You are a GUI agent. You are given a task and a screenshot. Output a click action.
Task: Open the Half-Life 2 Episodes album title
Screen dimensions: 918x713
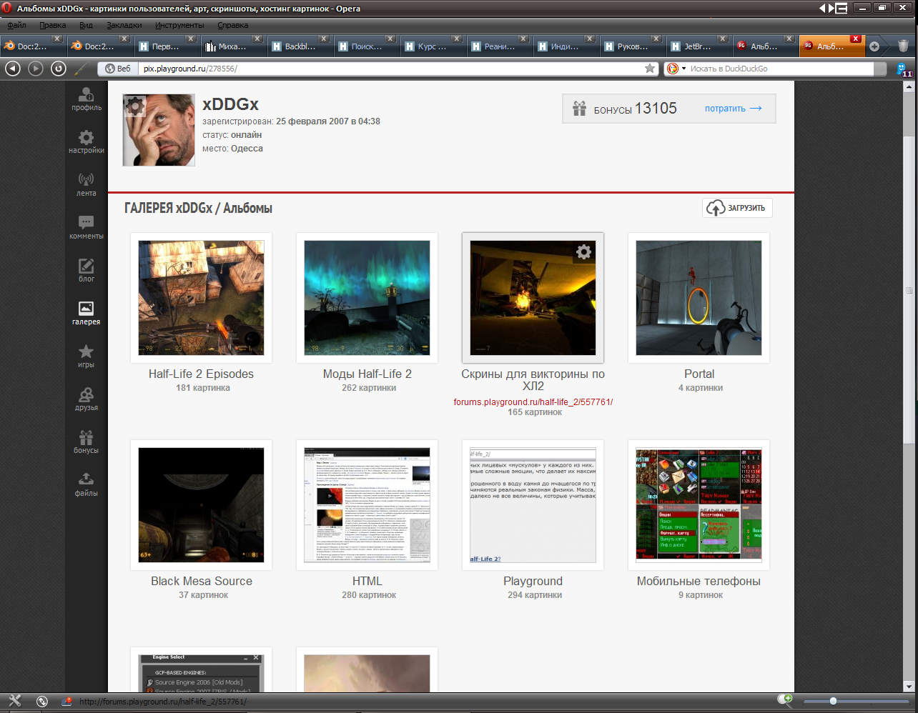[201, 374]
